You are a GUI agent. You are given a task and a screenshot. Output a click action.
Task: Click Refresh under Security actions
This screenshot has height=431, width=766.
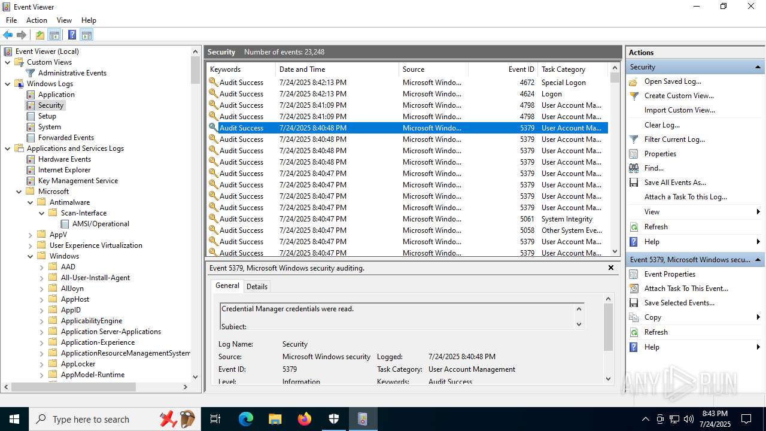pyautogui.click(x=656, y=227)
